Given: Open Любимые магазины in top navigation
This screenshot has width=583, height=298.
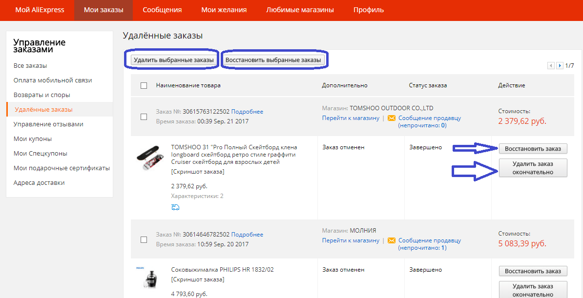Looking at the screenshot, I should click(300, 10).
